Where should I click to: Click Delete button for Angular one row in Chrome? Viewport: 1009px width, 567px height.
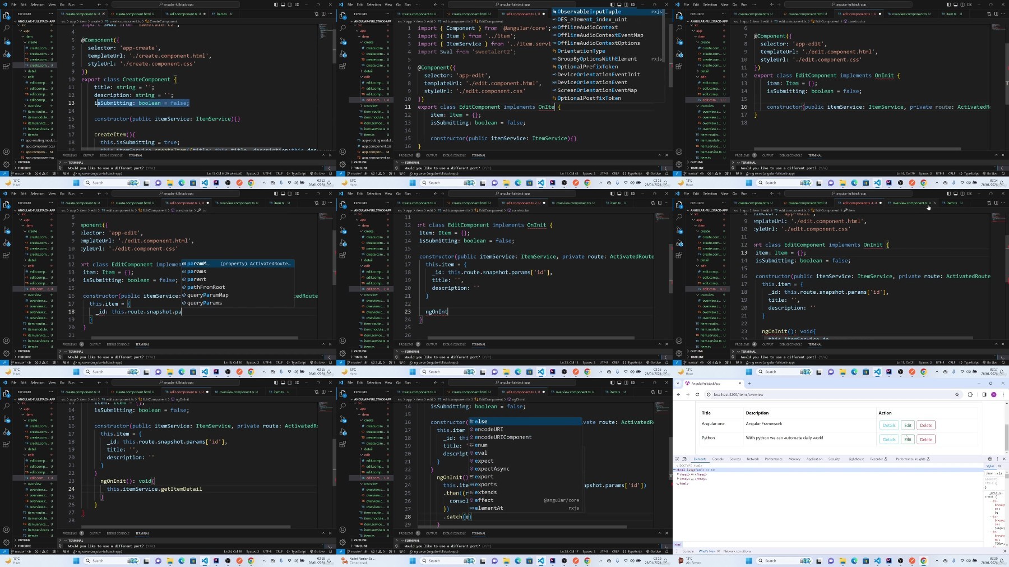926,425
